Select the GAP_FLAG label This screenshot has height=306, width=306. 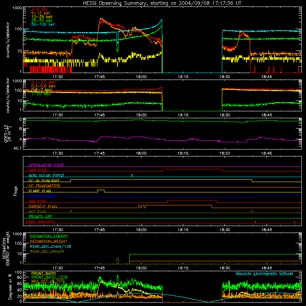(37, 170)
